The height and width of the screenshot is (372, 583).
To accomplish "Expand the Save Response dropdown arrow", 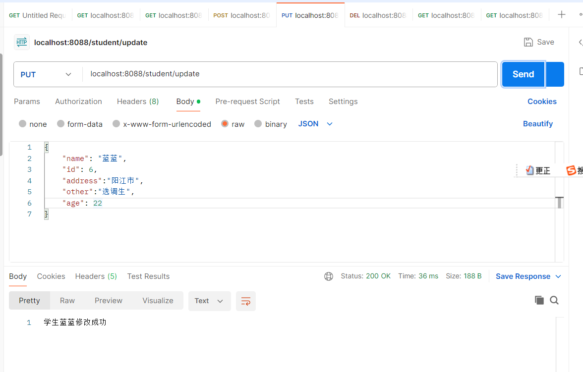I will [x=558, y=276].
